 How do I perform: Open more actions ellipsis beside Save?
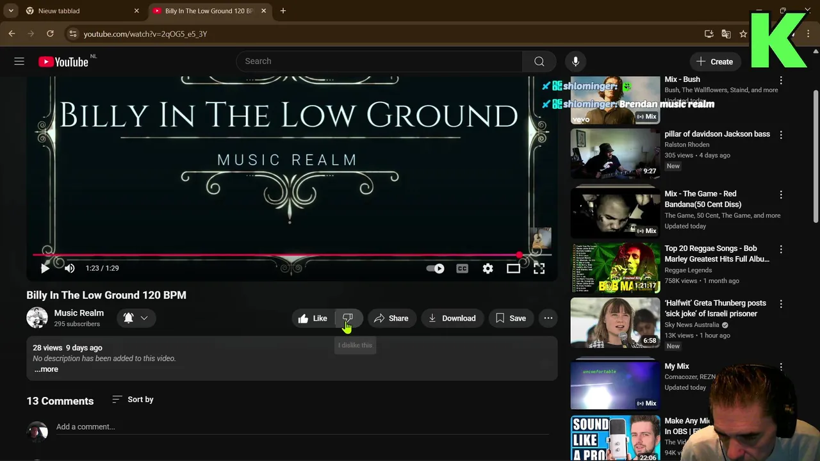tap(548, 318)
